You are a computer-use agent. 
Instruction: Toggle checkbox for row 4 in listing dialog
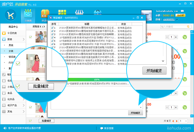tap(52, 38)
